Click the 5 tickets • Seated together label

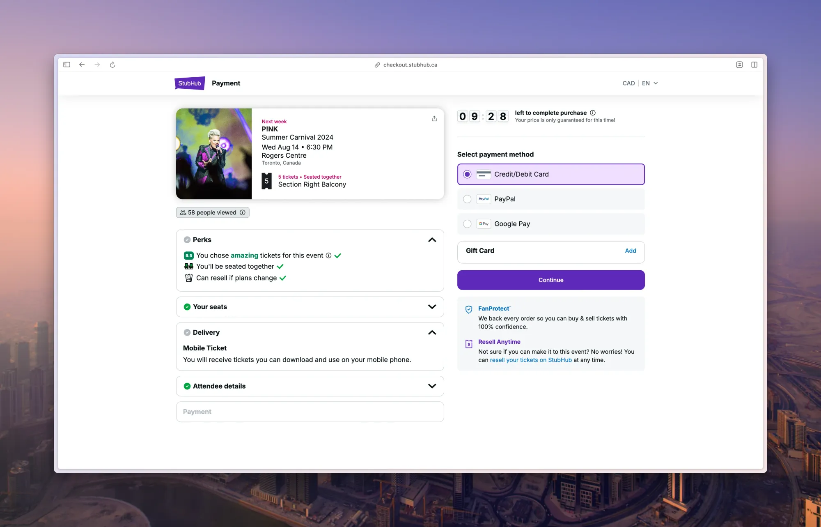tap(310, 177)
